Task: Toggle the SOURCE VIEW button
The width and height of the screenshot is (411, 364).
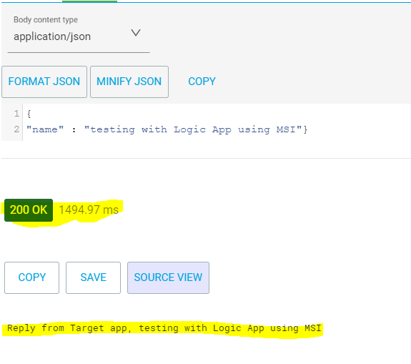Action: pos(168,277)
